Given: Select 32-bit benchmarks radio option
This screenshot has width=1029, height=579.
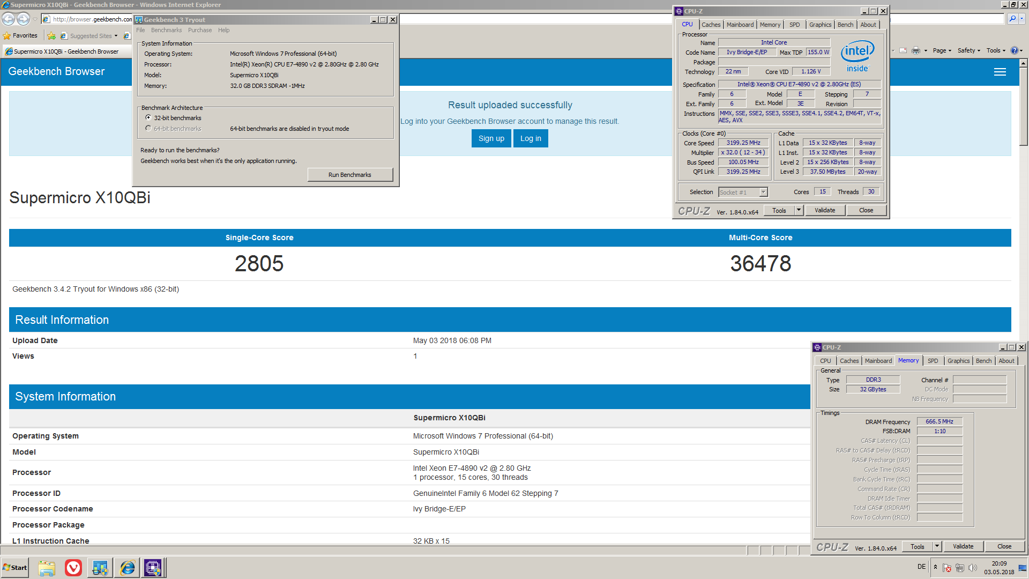Looking at the screenshot, I should 148,117.
